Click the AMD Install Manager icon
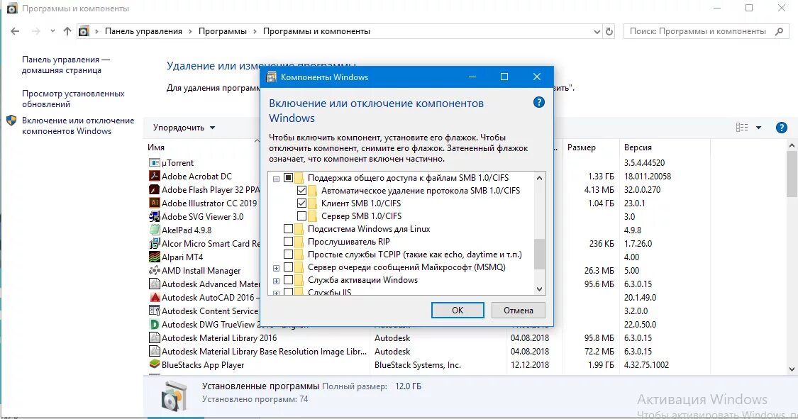 154,271
